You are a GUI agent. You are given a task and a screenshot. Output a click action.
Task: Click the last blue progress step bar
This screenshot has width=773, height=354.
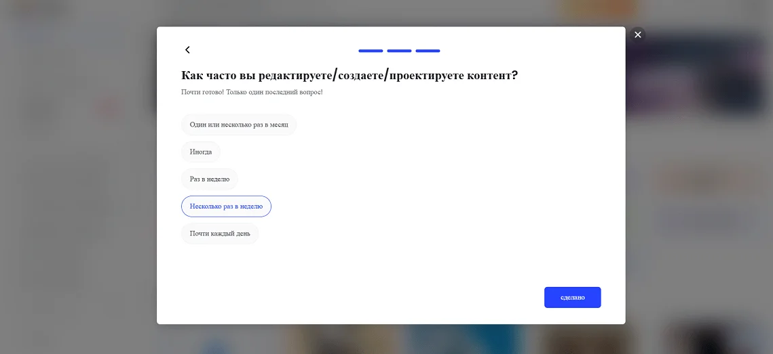428,51
